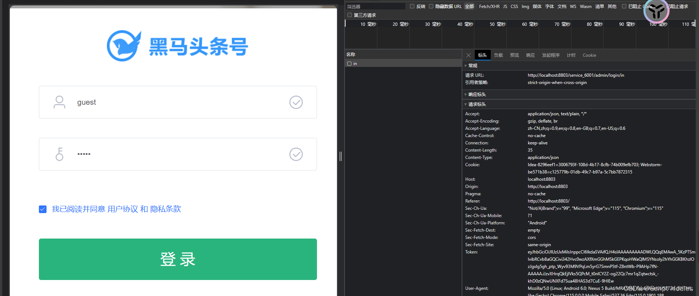Click the green 登录 login button
This screenshot has height=296, width=699.
click(x=178, y=259)
